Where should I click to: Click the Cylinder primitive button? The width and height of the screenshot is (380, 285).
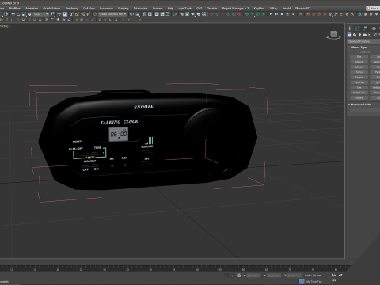pos(359,66)
